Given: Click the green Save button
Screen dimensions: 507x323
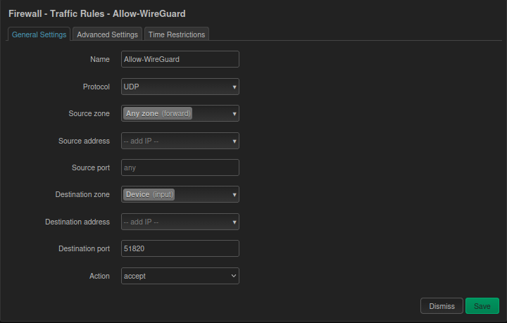Looking at the screenshot, I should (482, 306).
